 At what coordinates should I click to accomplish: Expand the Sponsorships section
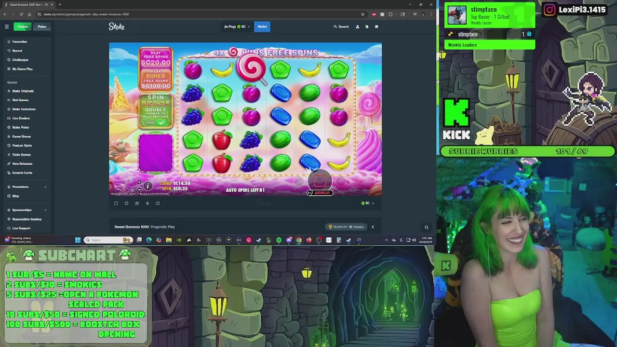(x=27, y=210)
